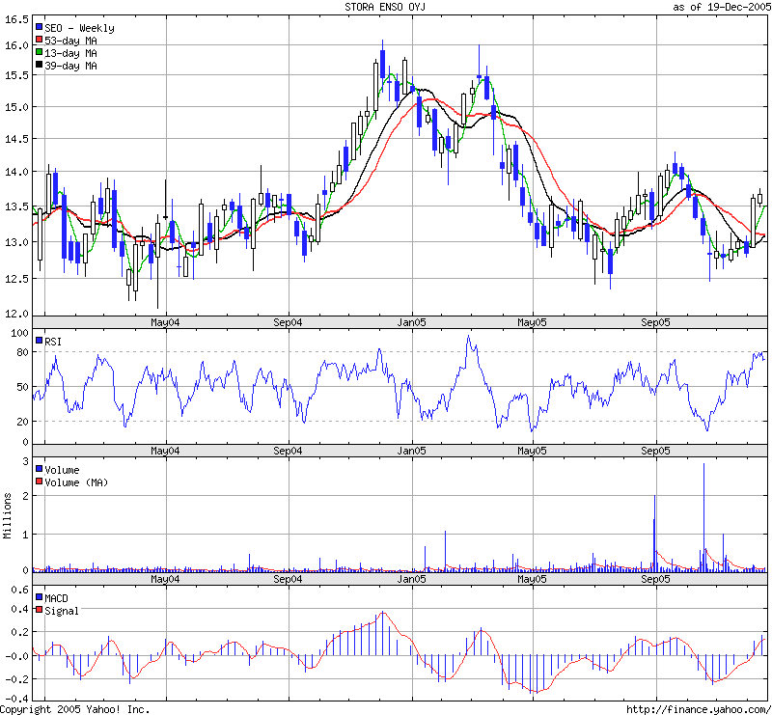
Task: Click the 16.0 price axis value
Action: pyautogui.click(x=14, y=45)
